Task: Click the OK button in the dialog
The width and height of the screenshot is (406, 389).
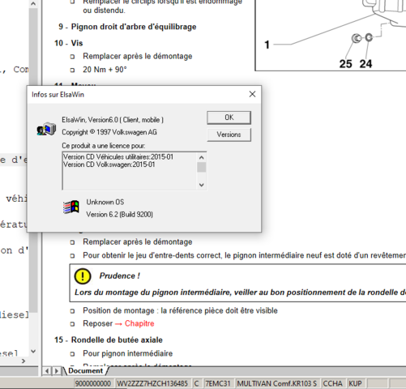Action: pos(229,118)
